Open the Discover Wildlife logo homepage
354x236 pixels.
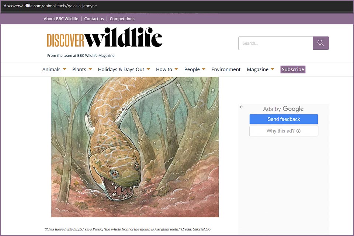coord(104,38)
